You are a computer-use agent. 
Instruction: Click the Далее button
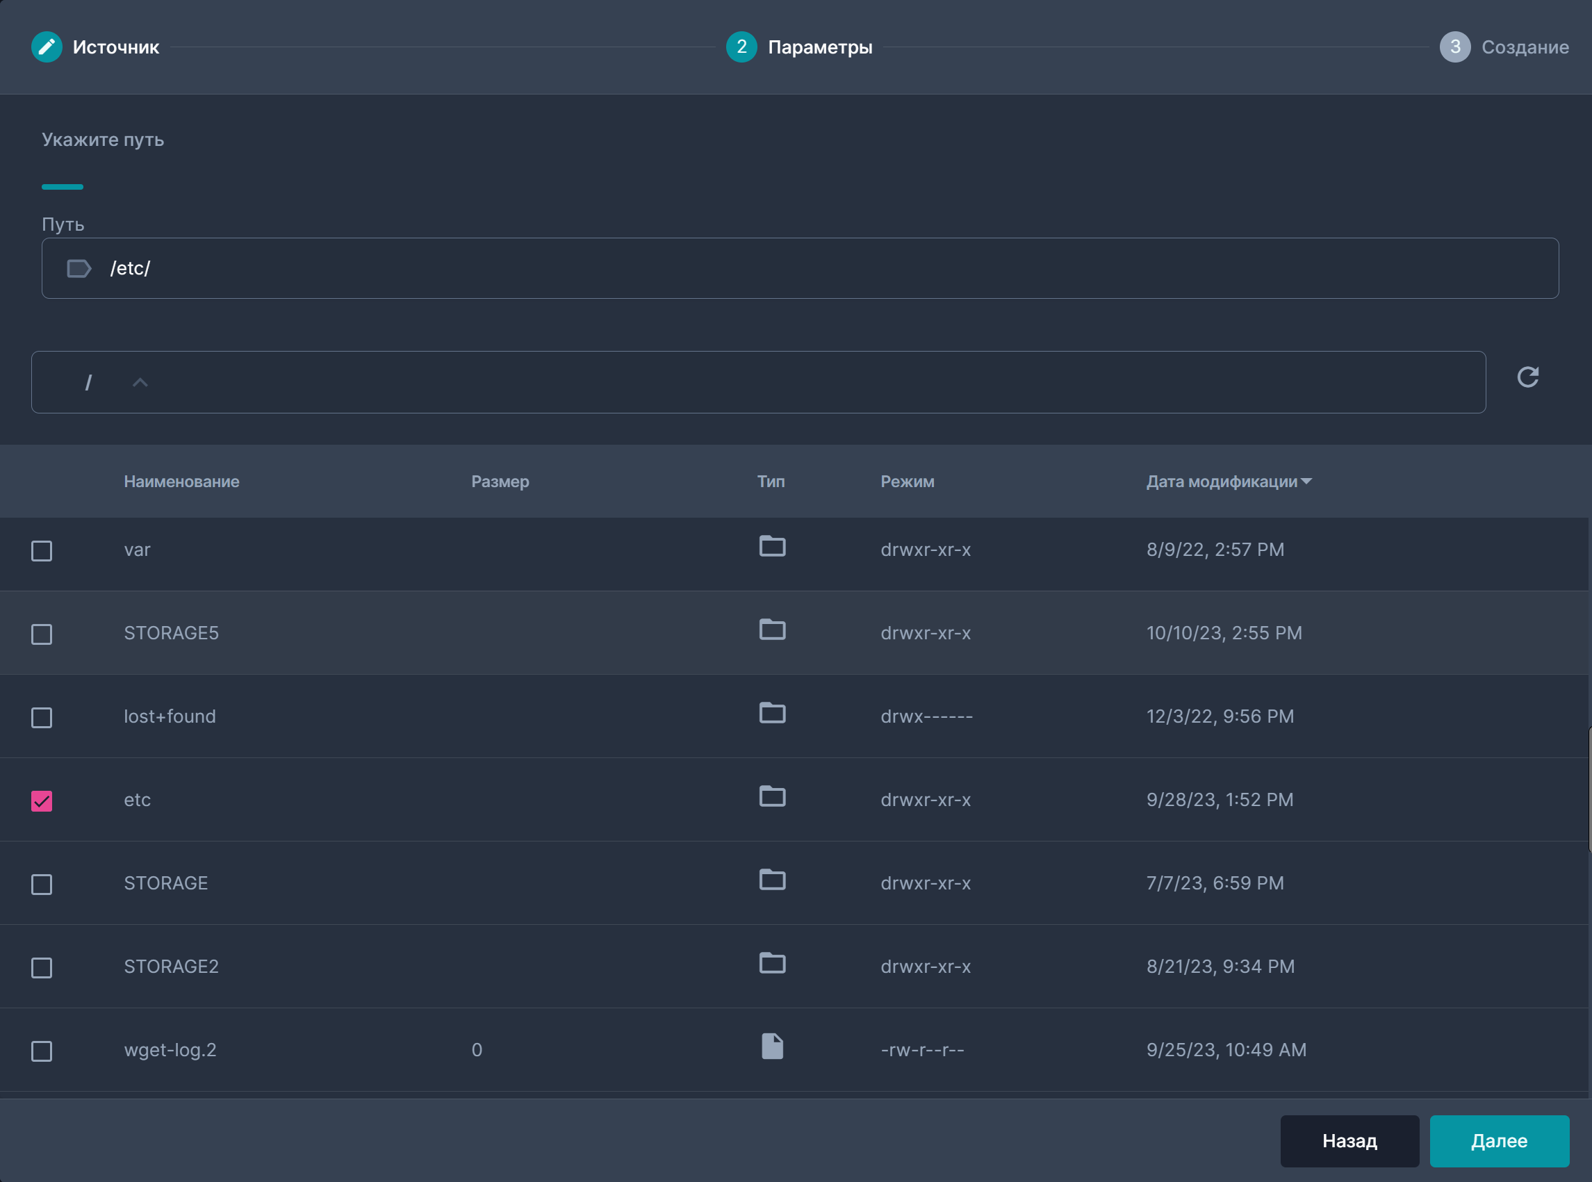[x=1499, y=1141]
